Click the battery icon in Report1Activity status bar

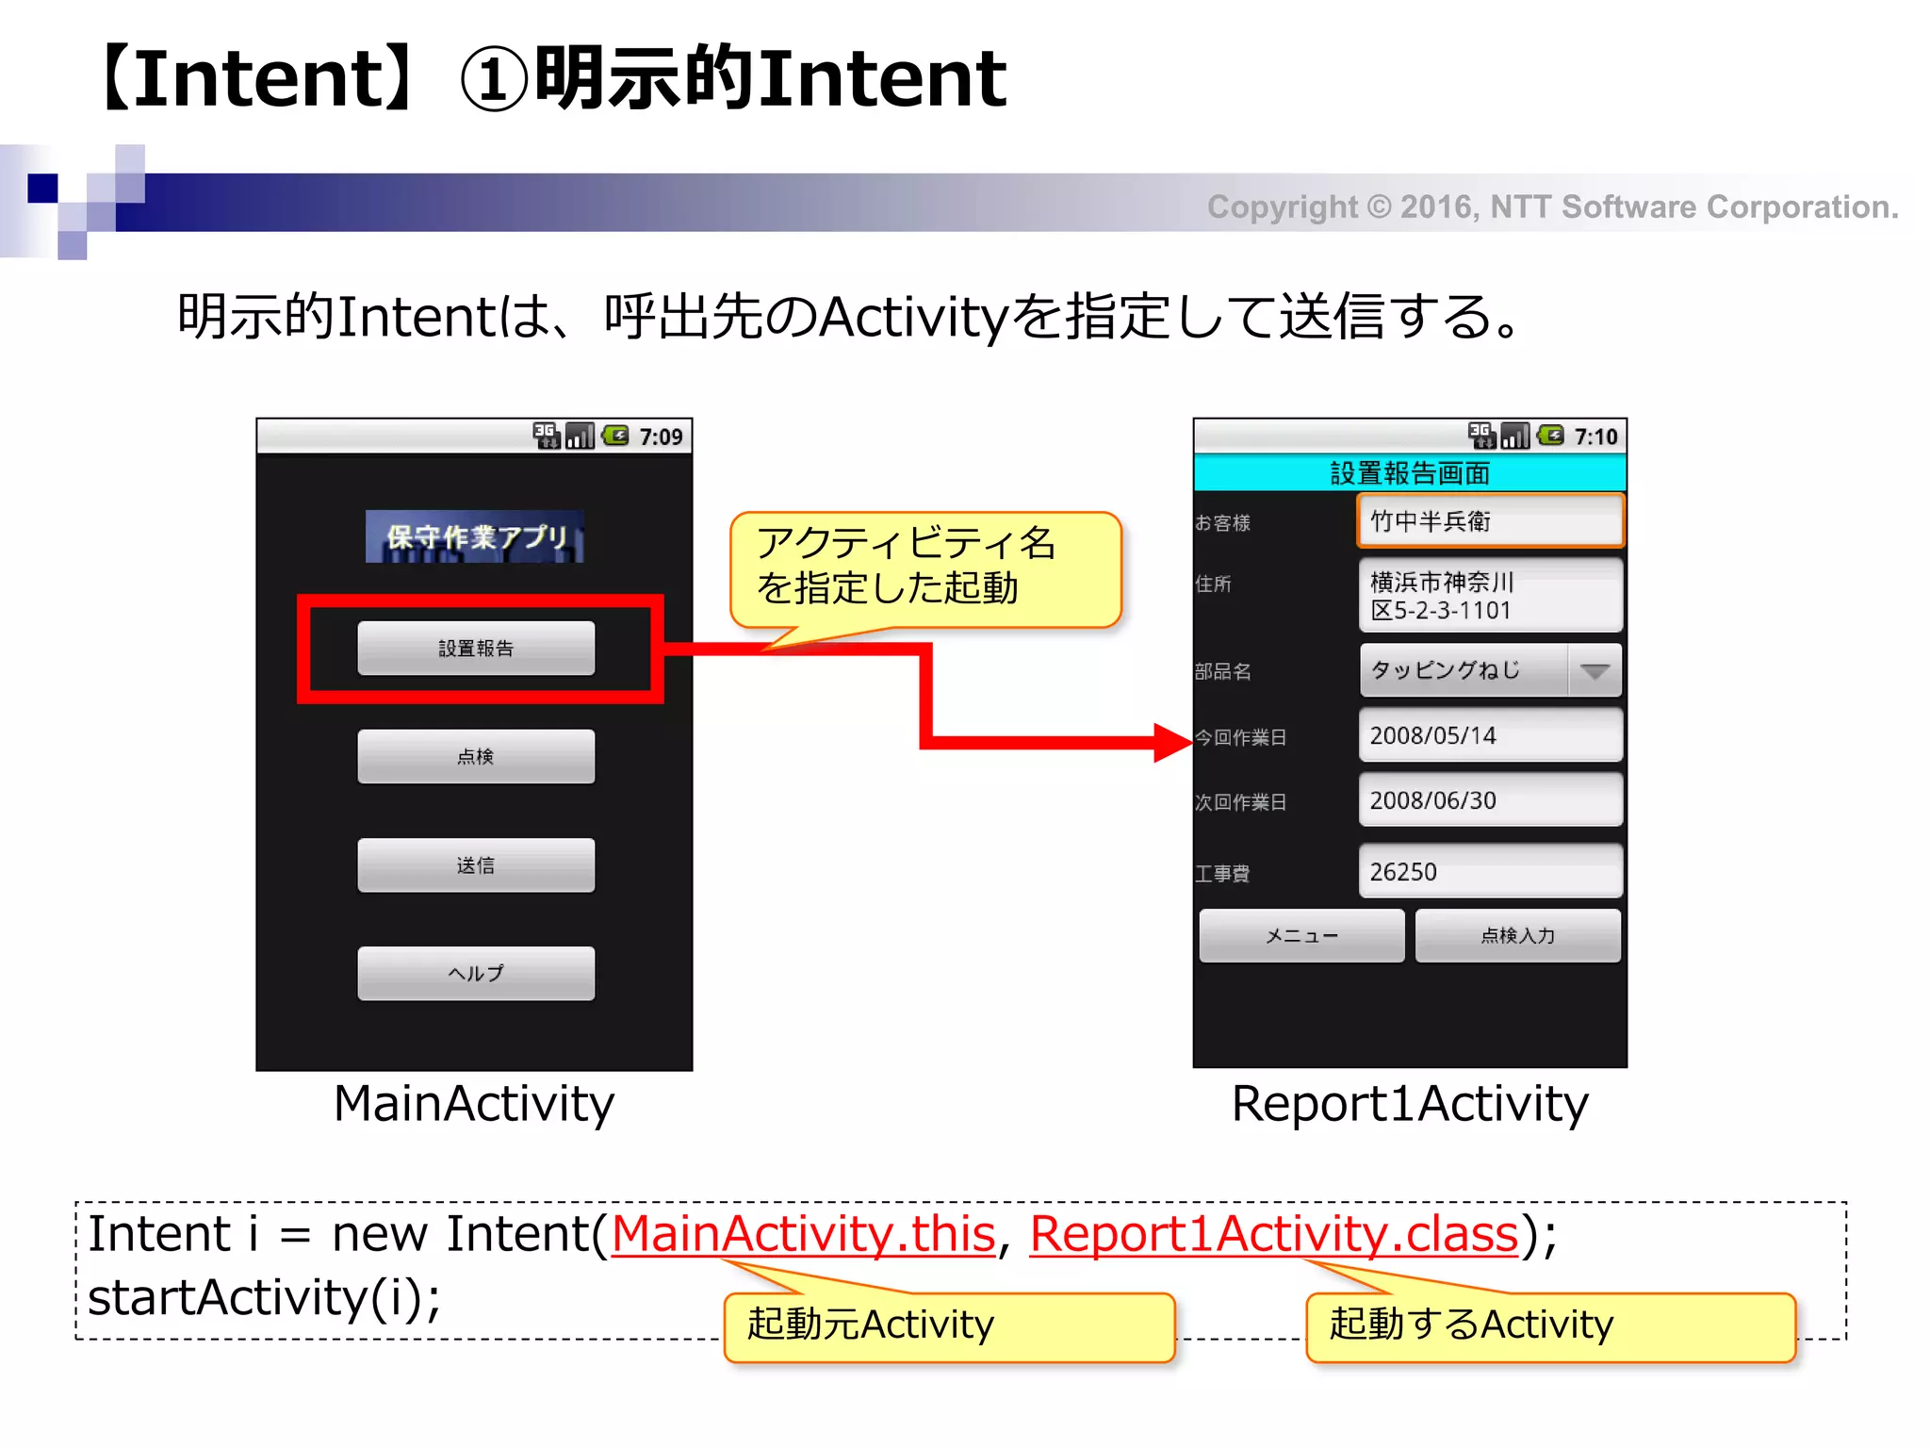tap(1550, 436)
